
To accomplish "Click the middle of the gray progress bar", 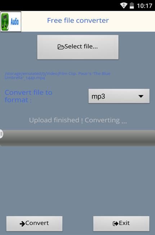I will coord(77,138).
